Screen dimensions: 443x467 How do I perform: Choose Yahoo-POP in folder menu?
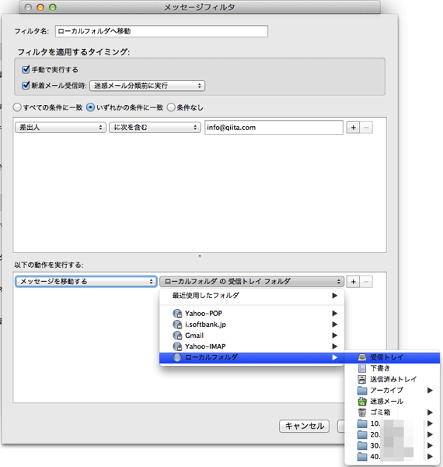click(252, 314)
